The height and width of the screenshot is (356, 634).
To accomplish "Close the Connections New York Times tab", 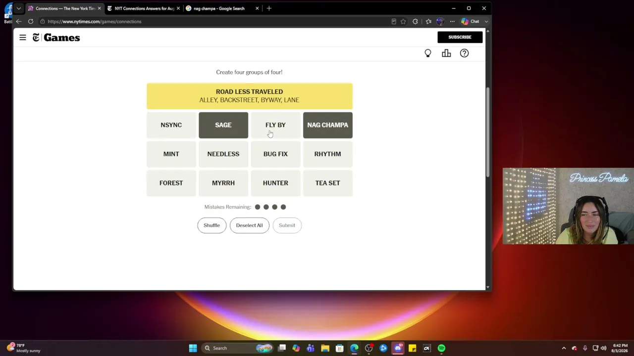I will pos(99,8).
